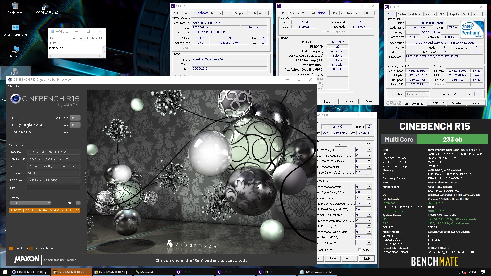Viewport: 491px width, 276px height.
Task: Open the Refresh Cycle Time (tRFC) dropdown
Action: click(369, 192)
